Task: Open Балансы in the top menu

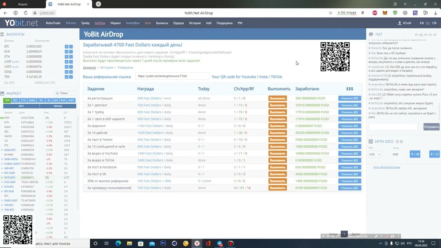Action: [162, 23]
